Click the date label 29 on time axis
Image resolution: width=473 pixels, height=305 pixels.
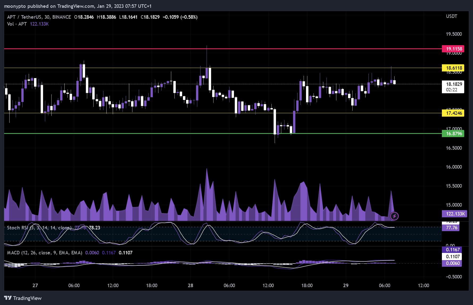click(346, 286)
